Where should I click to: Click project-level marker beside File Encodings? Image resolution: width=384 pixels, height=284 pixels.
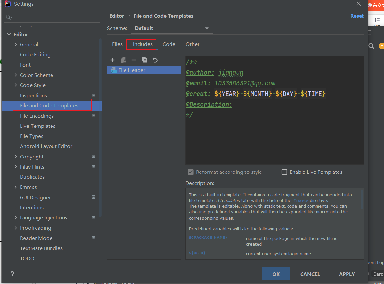tap(93, 115)
